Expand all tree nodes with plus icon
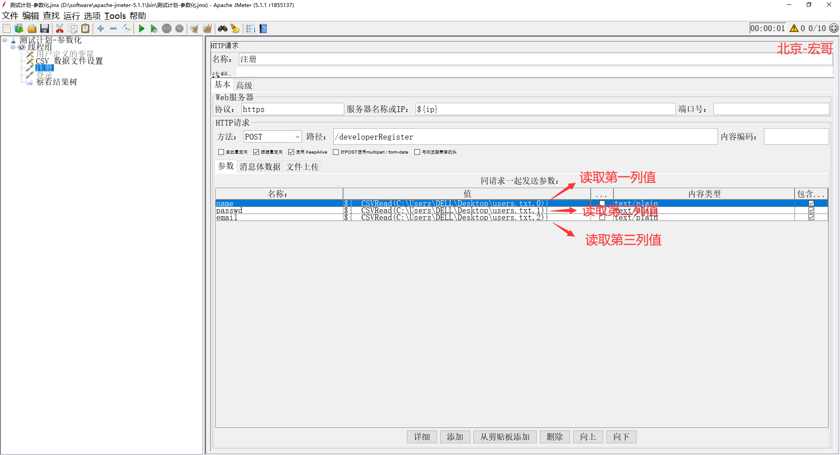This screenshot has height=455, width=840. pos(101,28)
